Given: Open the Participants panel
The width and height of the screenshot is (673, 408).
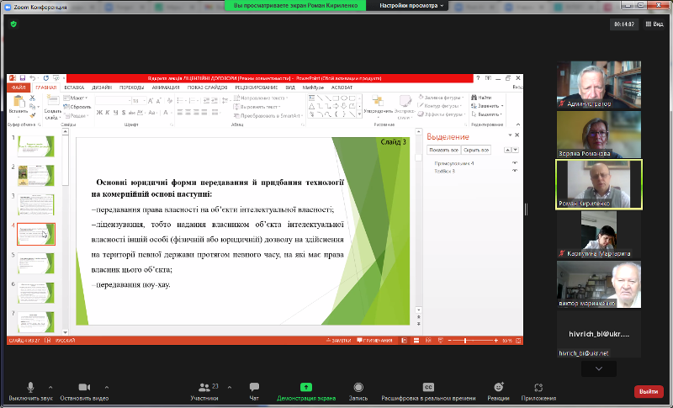Looking at the screenshot, I should click(x=204, y=387).
